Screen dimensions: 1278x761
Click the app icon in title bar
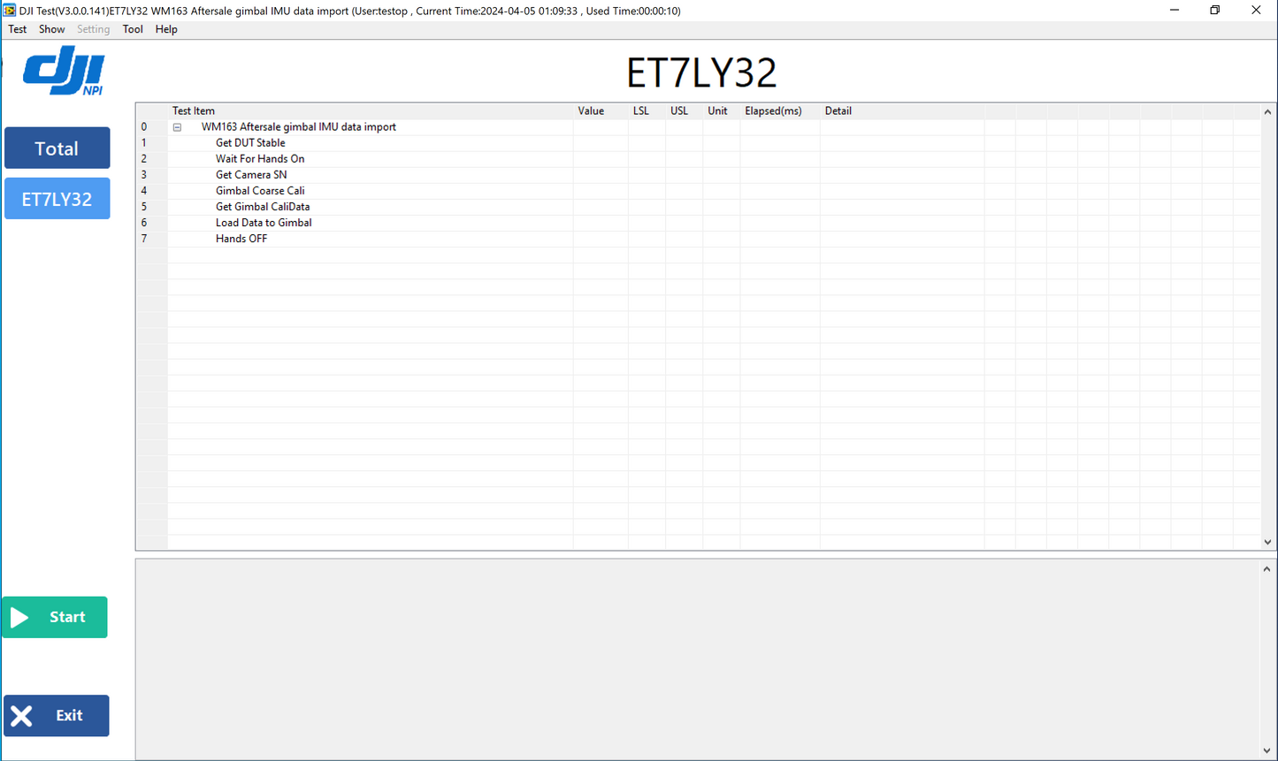[x=10, y=11]
